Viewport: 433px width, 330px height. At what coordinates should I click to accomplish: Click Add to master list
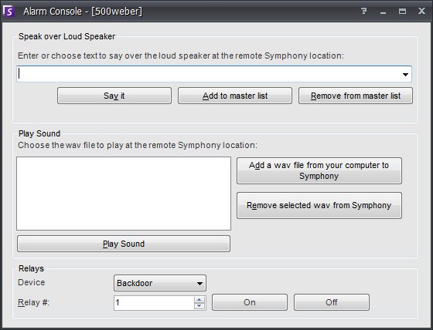tap(235, 96)
